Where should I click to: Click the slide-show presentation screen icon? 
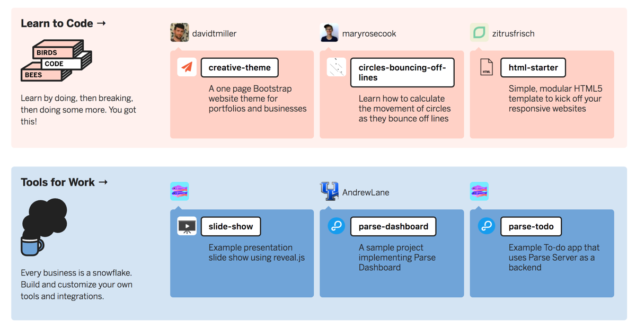[x=187, y=226]
